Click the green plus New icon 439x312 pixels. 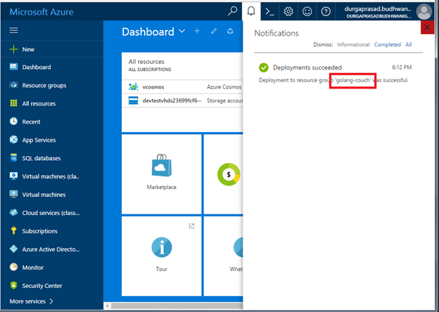pyautogui.click(x=13, y=49)
